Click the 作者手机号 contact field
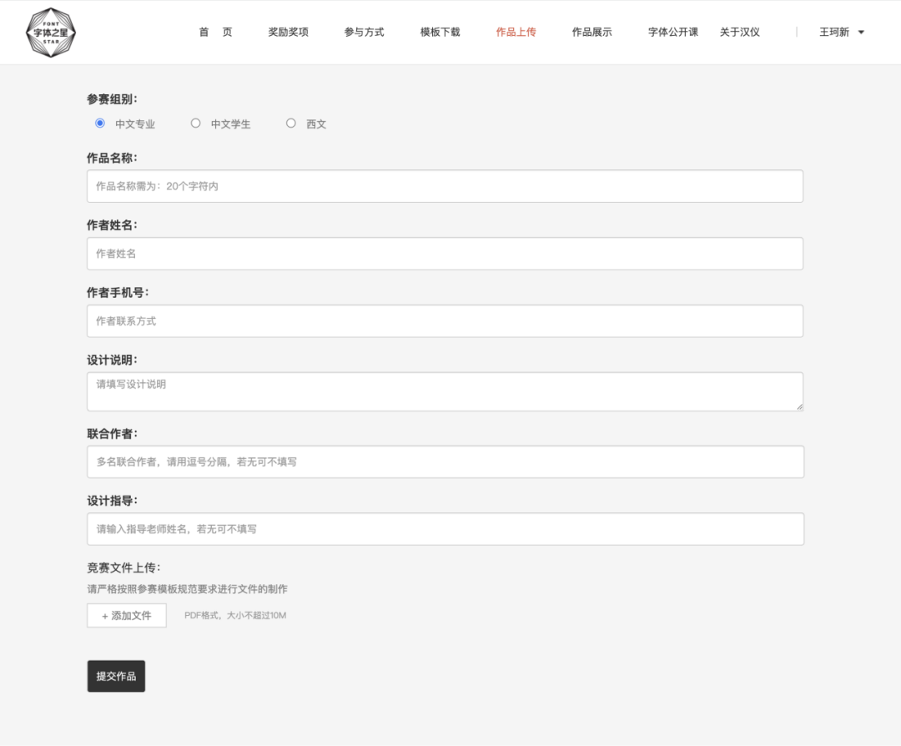The image size is (901, 746). click(445, 320)
